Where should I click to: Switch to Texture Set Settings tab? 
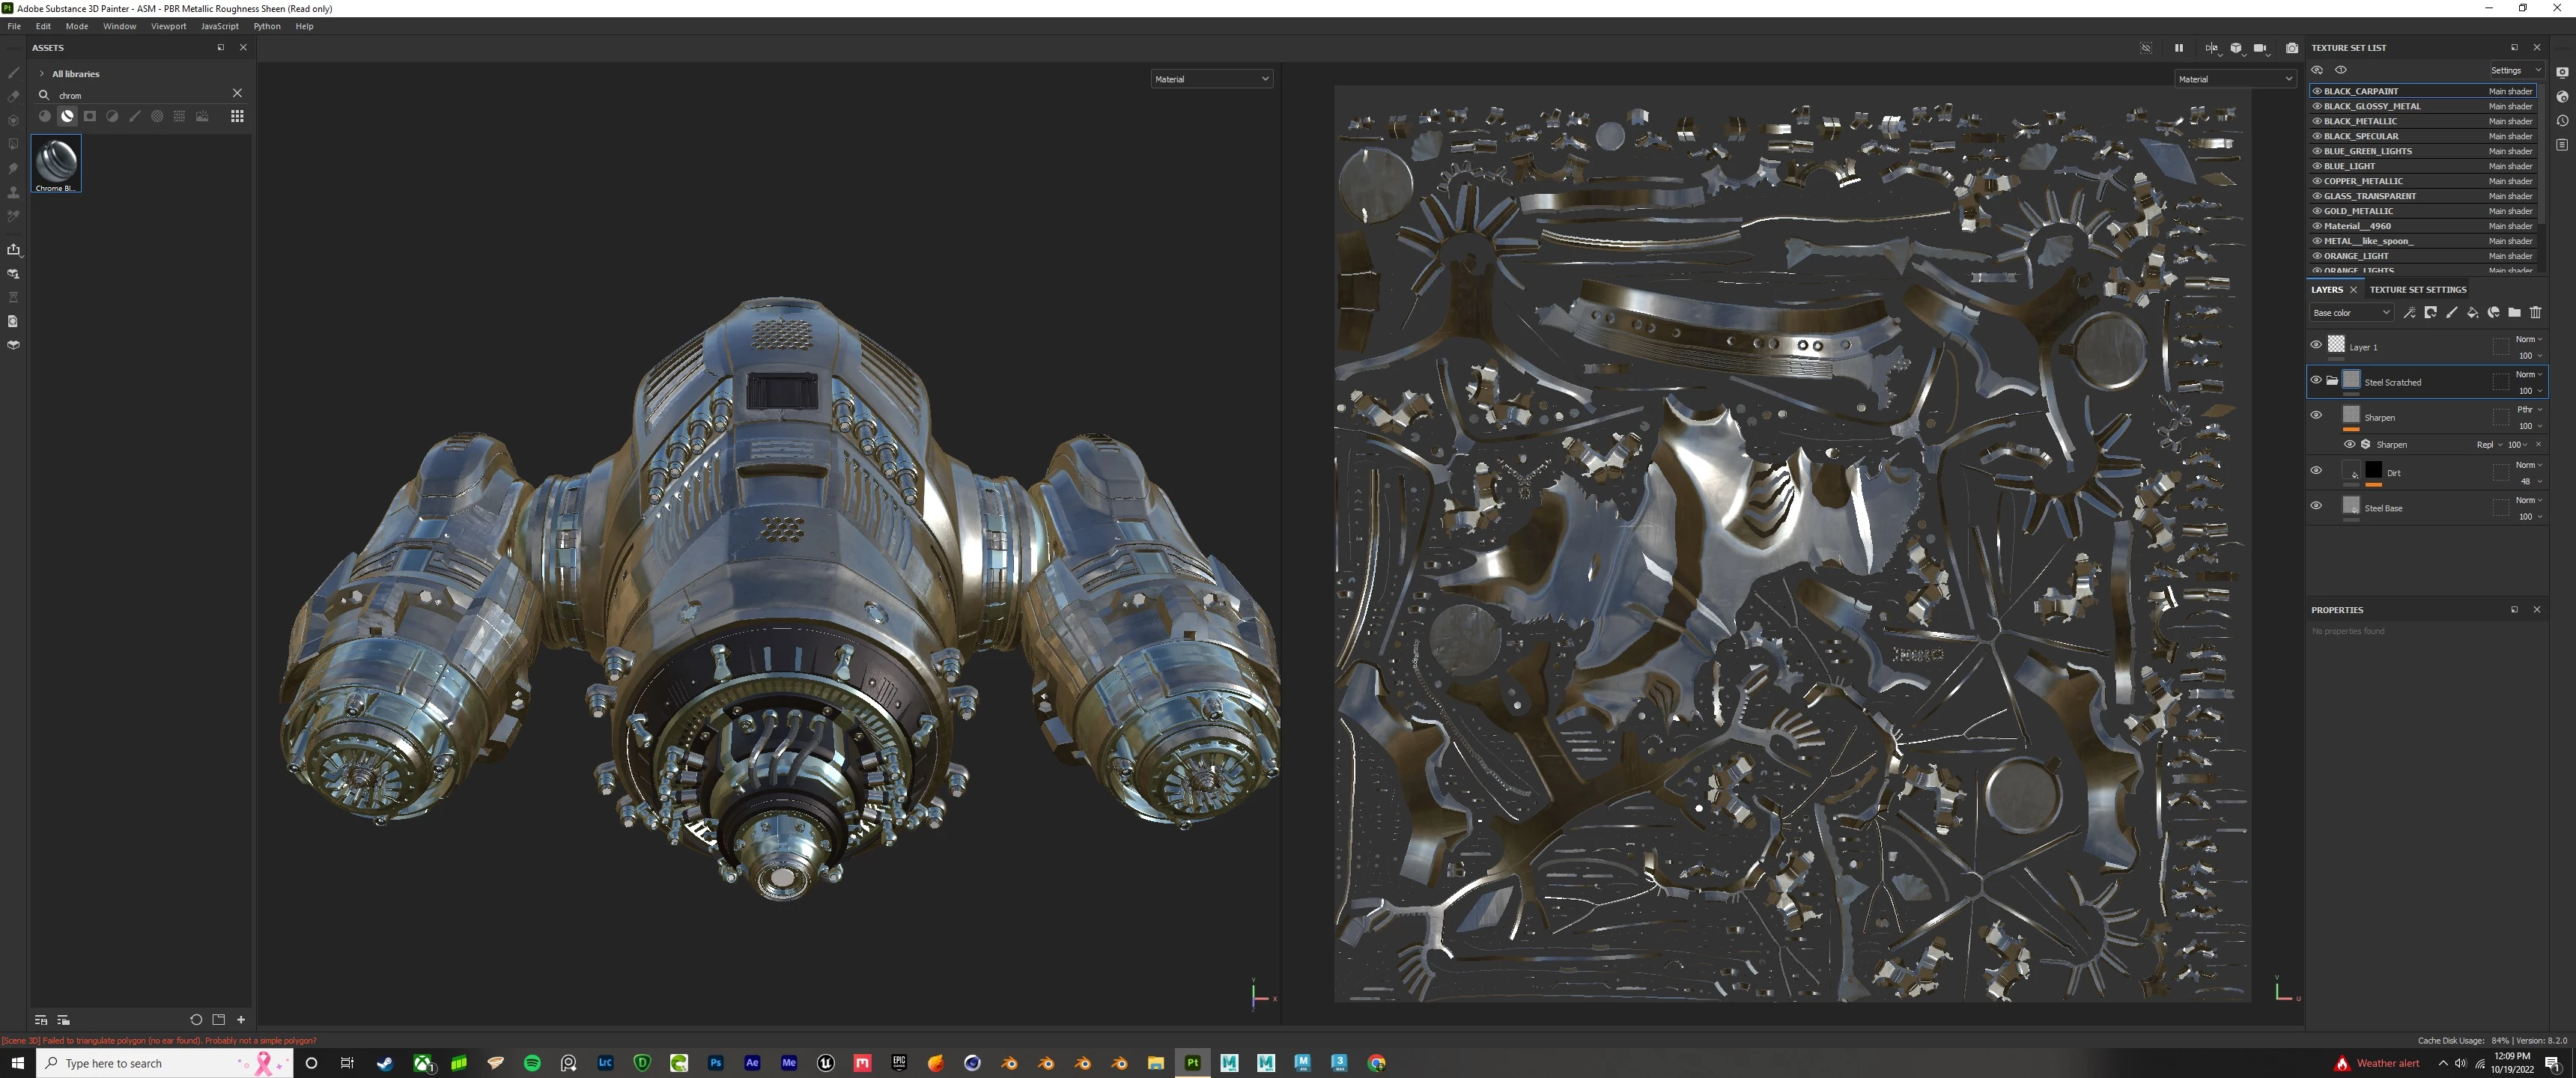(2417, 290)
